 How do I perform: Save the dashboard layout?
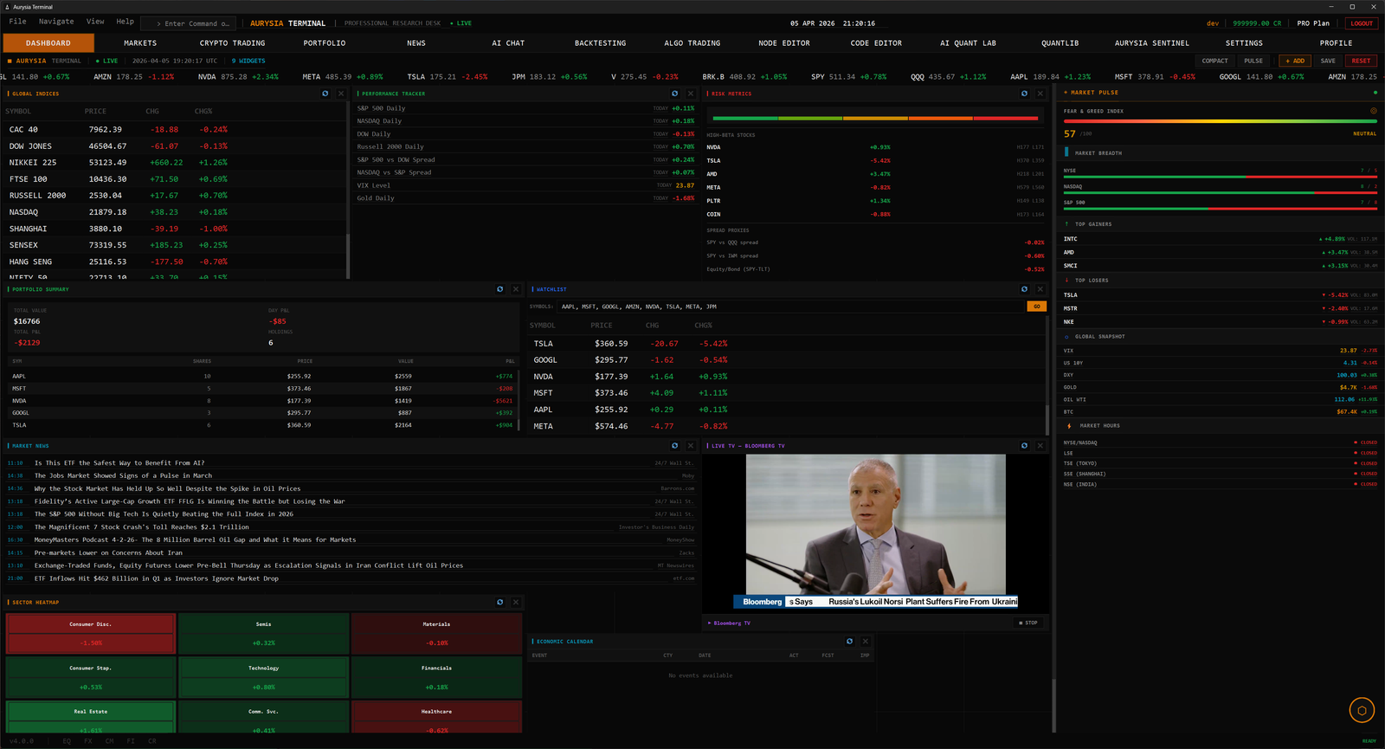1328,61
